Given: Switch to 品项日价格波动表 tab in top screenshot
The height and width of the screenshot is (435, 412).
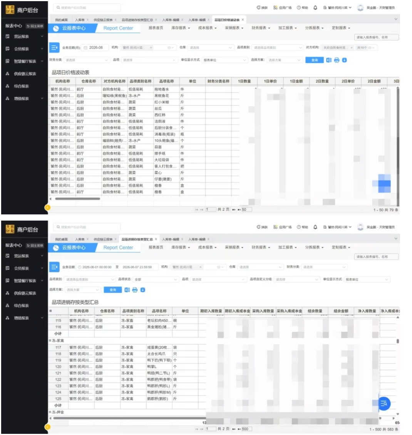Looking at the screenshot, I should tap(227, 20).
